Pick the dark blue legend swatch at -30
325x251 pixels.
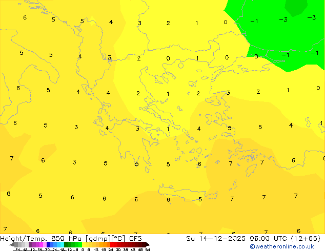(48, 244)
